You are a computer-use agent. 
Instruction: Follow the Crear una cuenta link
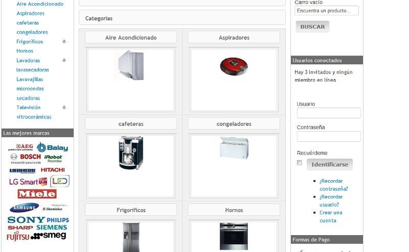point(331,217)
